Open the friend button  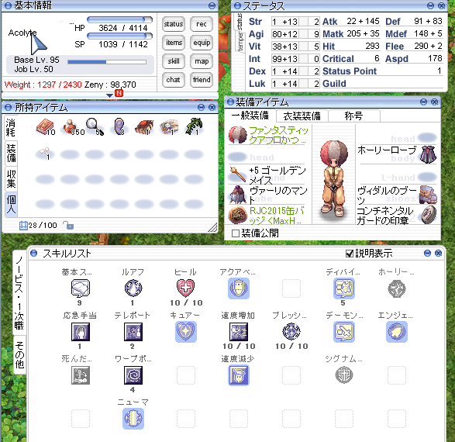(x=202, y=80)
